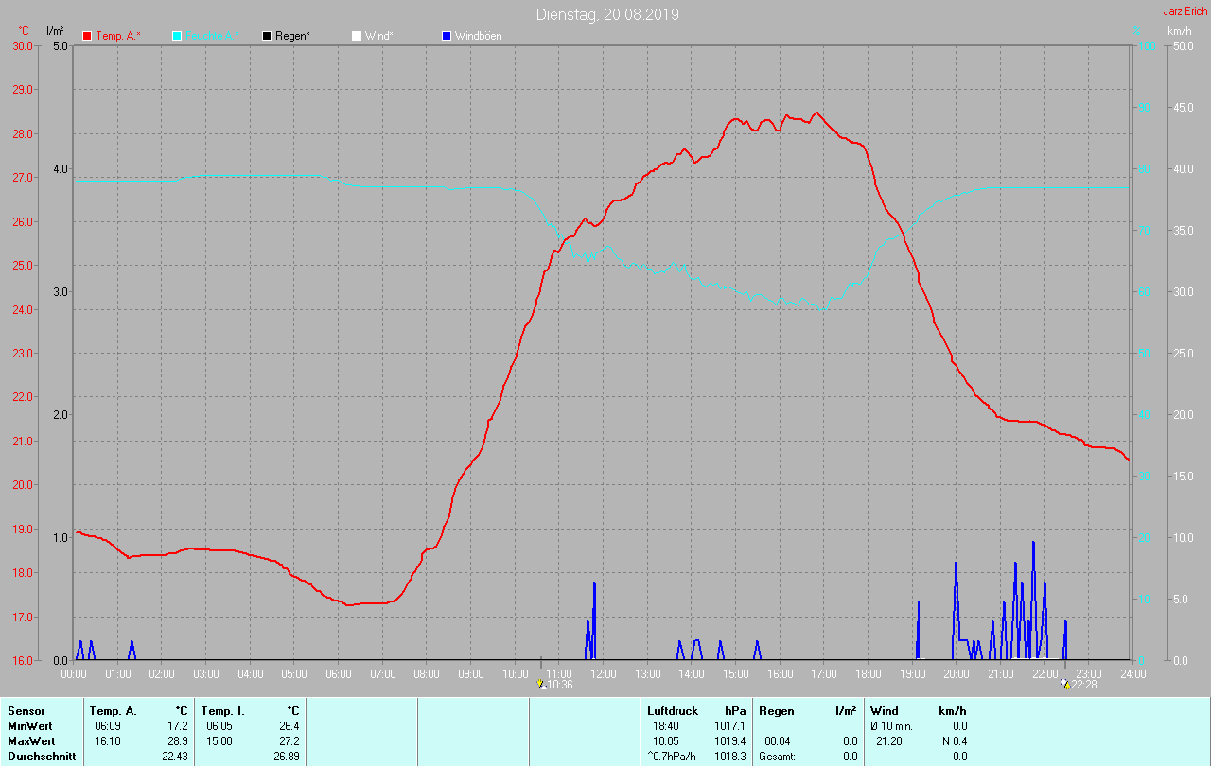Screen dimensions: 1211x766
Task: Click the Wind header in the table
Action: click(x=885, y=711)
